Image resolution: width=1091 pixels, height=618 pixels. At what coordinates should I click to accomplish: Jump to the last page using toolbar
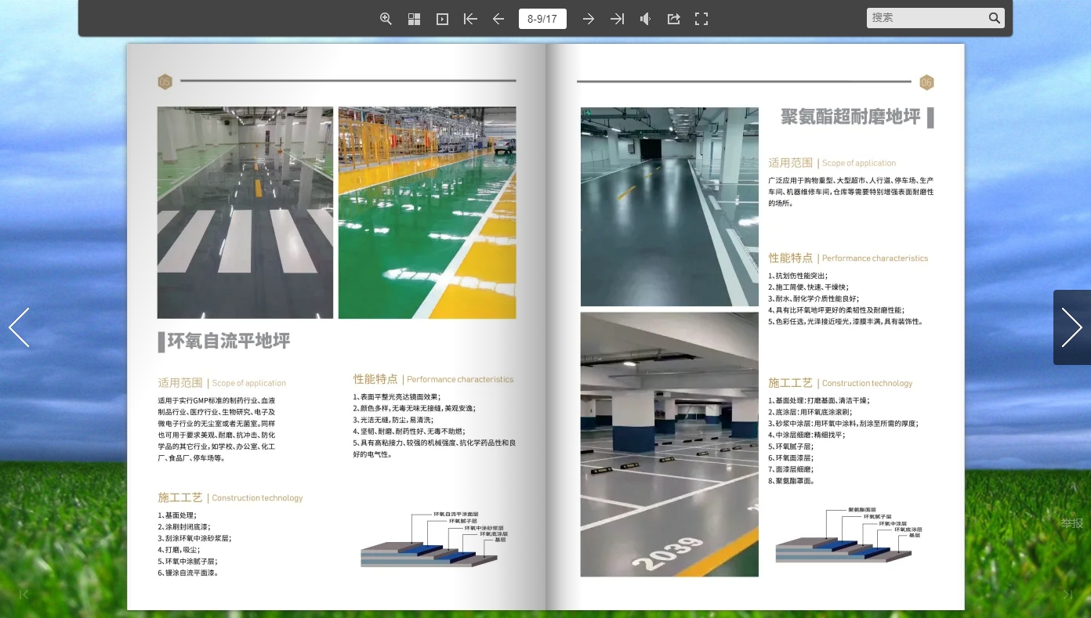click(x=617, y=19)
